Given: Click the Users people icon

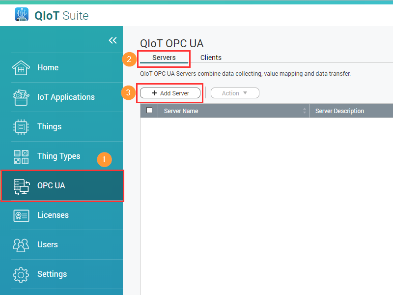Looking at the screenshot, I should tap(21, 245).
